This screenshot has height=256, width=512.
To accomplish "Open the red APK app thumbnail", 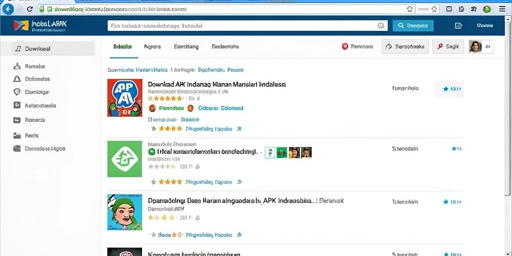I will tap(124, 97).
